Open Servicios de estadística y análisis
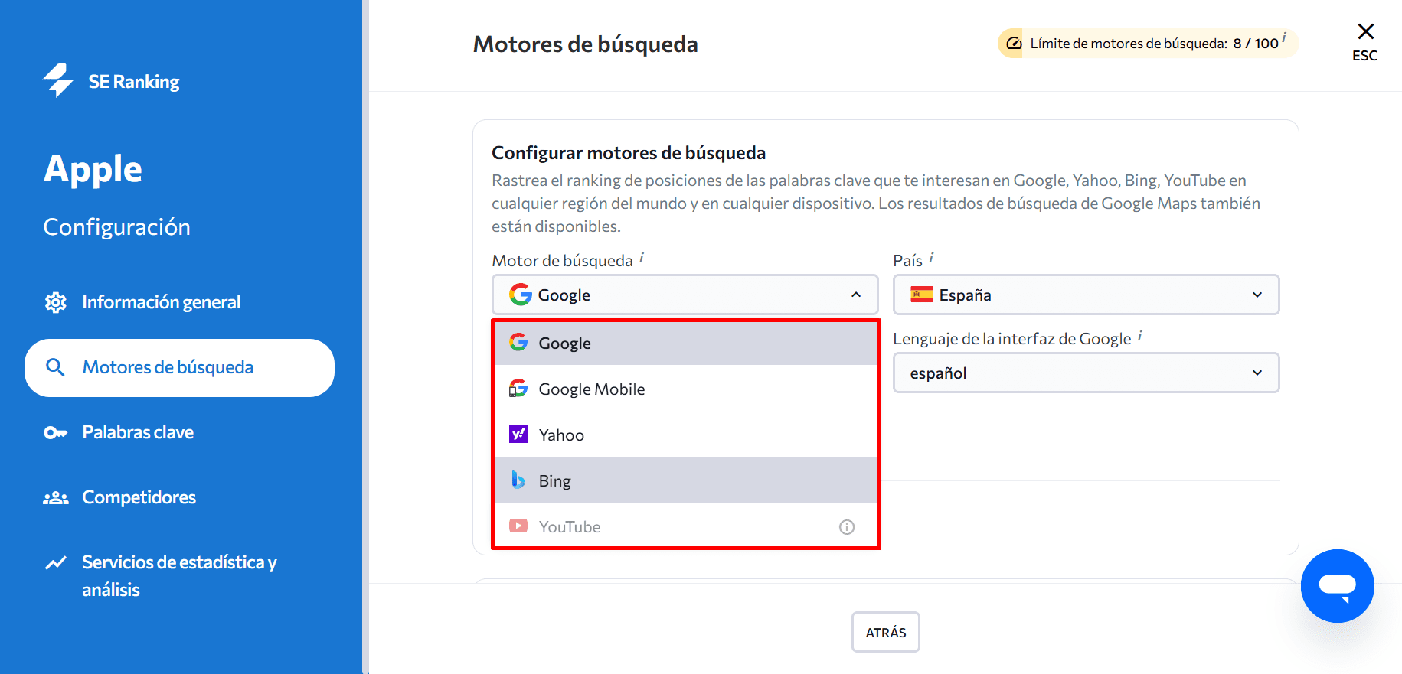Screen dimensions: 1402x674 179,576
